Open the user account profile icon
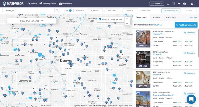This screenshot has width=199, height=107. 192,4
